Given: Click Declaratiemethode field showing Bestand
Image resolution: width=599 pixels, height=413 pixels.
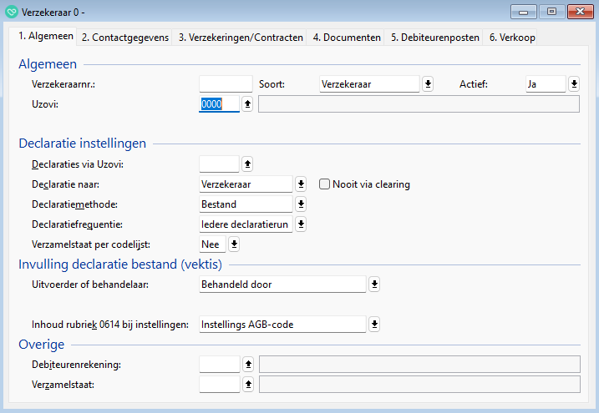Looking at the screenshot, I should click(246, 204).
